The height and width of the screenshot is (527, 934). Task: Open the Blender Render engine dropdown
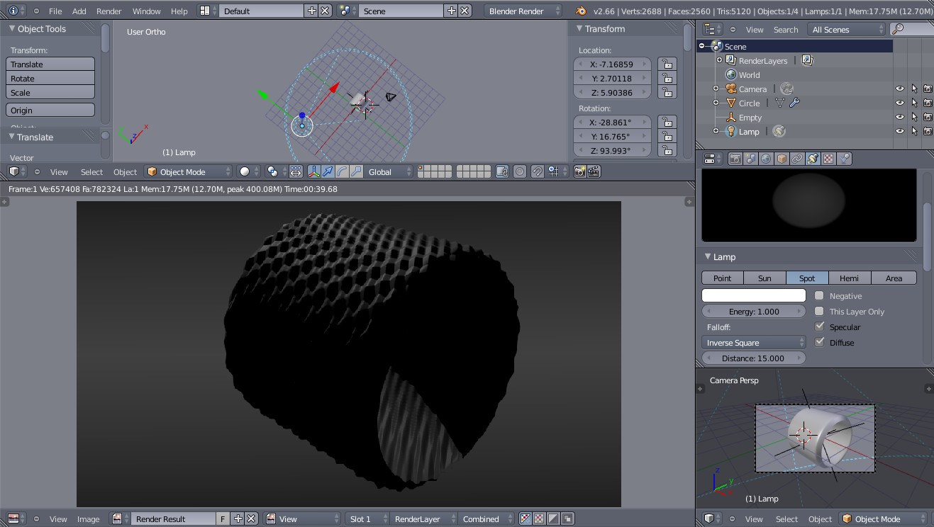pyautogui.click(x=523, y=11)
